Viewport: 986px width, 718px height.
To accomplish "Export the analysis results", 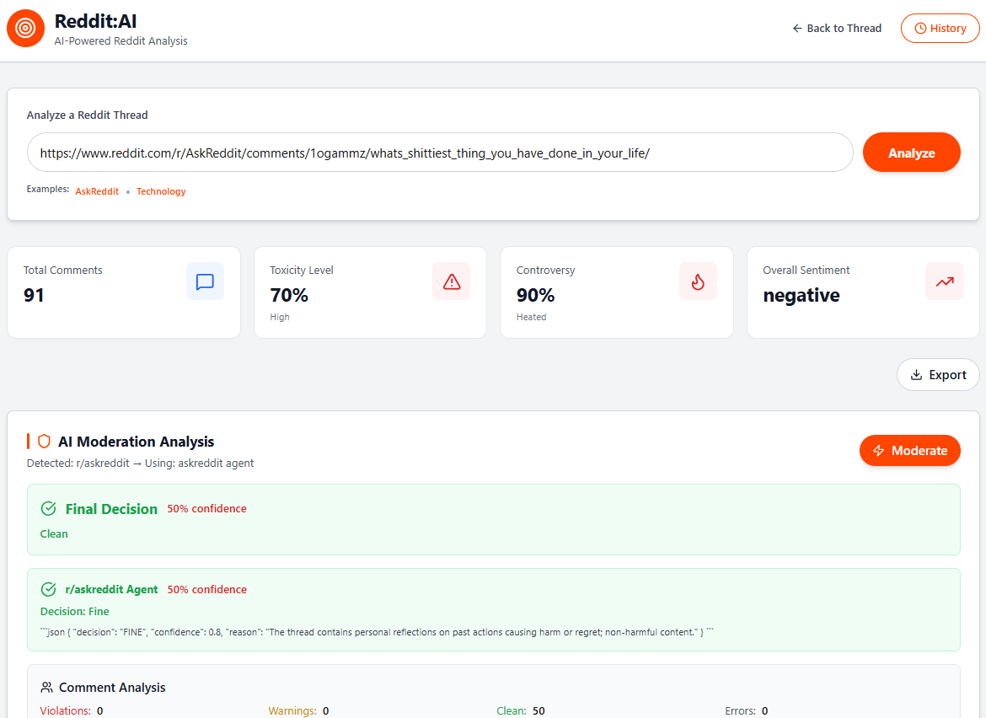I will 938,375.
